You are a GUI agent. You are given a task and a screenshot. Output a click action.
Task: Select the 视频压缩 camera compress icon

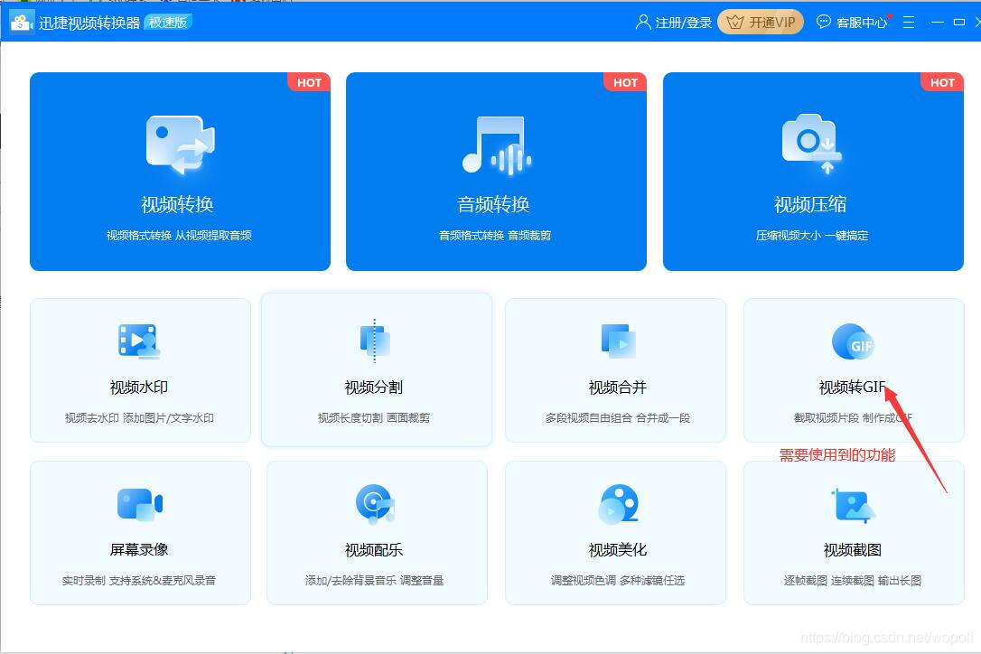pos(812,144)
